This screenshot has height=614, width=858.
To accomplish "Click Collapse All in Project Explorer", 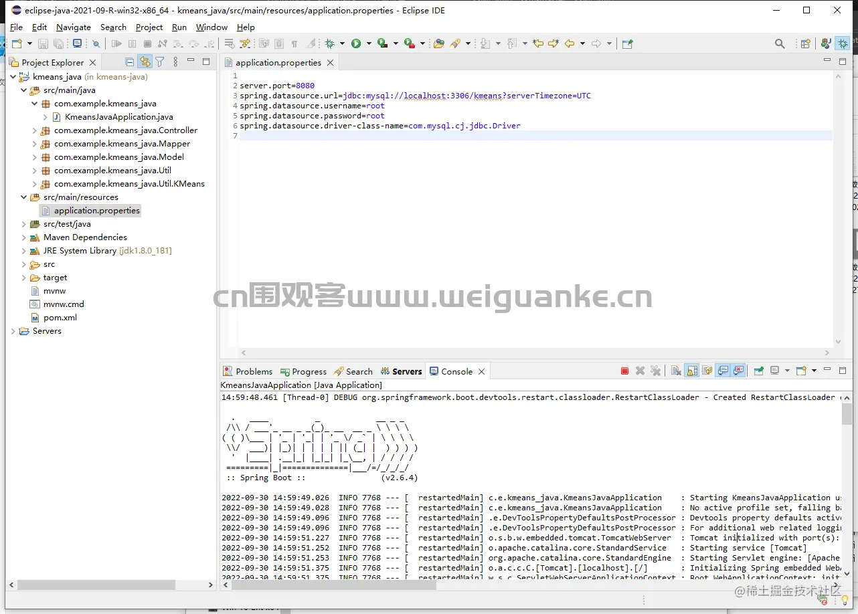I will [130, 62].
